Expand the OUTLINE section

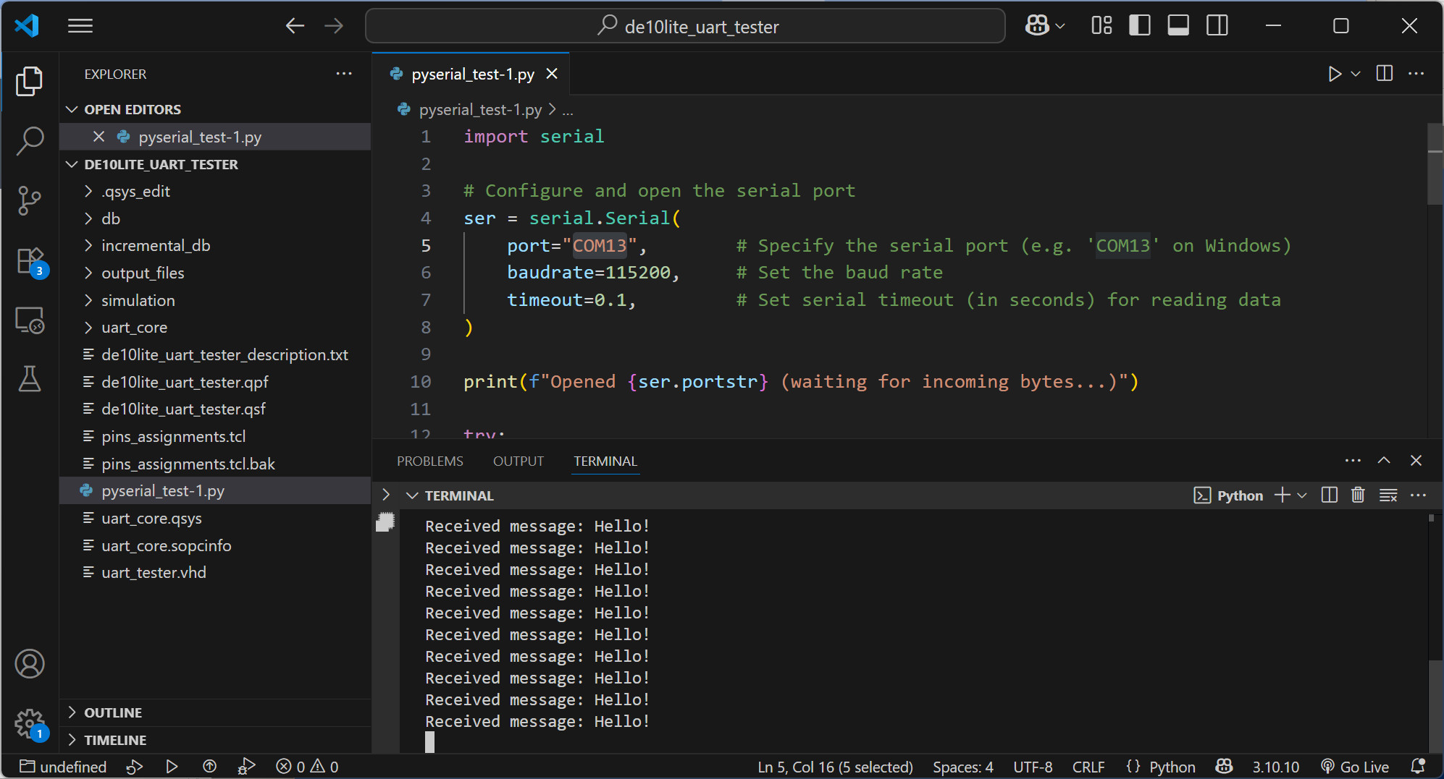113,712
